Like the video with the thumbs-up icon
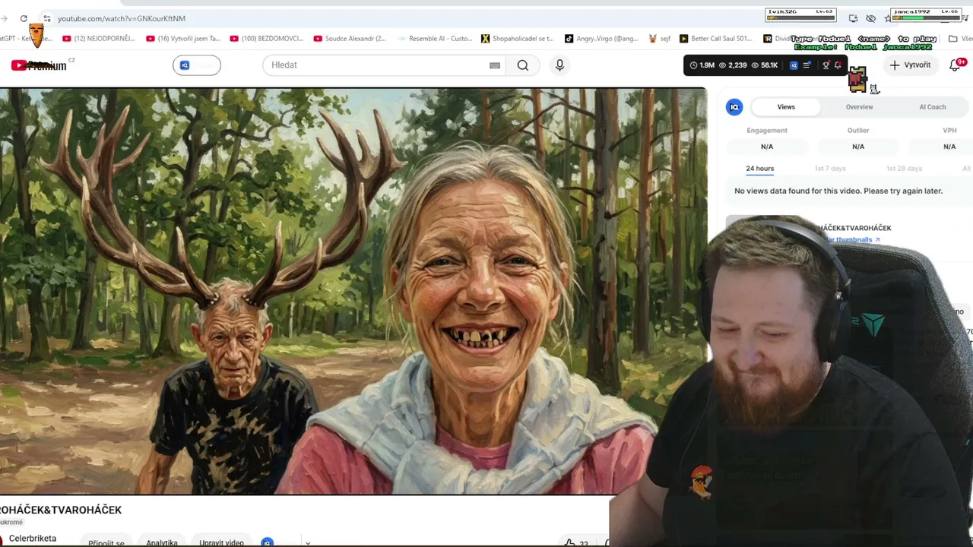 coord(569,542)
